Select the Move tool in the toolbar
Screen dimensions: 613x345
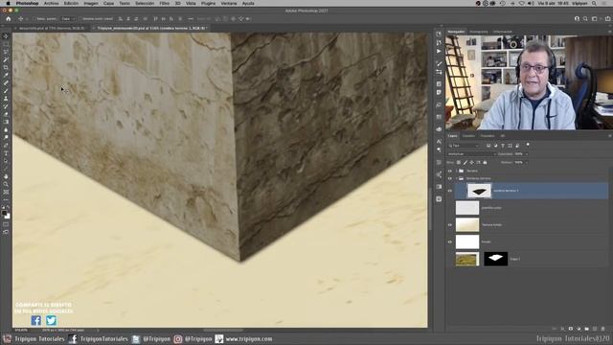click(6, 36)
